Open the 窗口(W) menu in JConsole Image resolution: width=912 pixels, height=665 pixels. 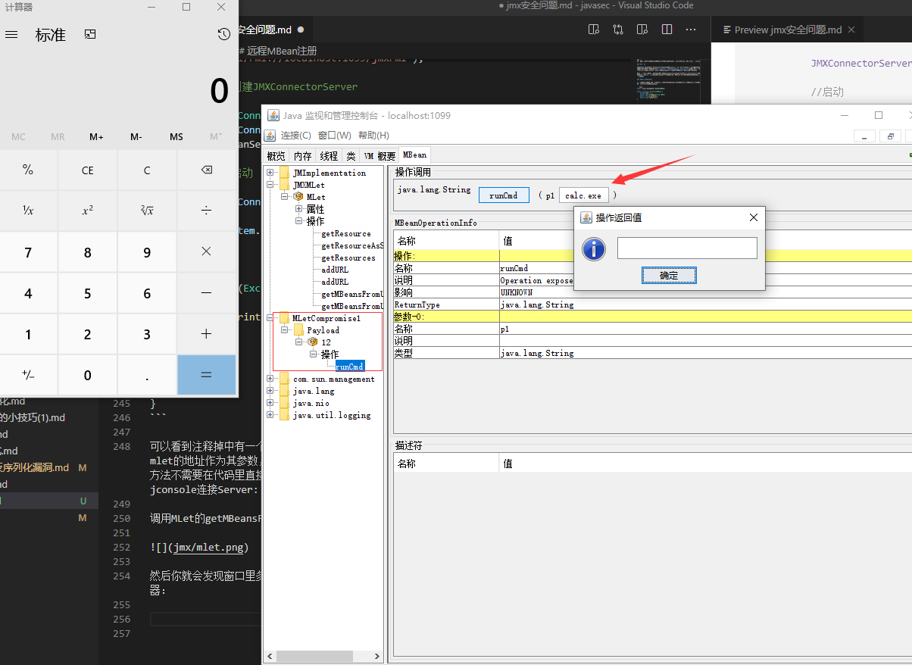coord(334,135)
